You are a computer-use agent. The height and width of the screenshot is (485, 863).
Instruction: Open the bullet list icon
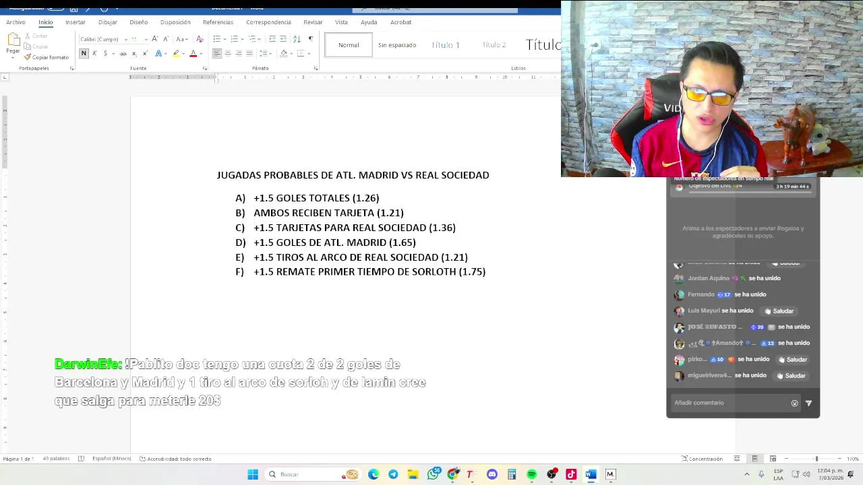click(216, 39)
